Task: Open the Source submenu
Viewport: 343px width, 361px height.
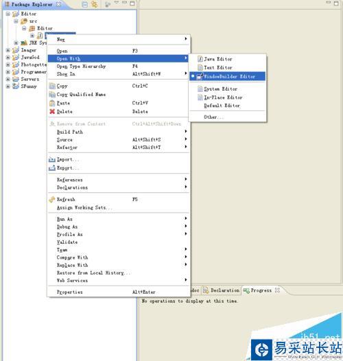Action: [x=119, y=139]
